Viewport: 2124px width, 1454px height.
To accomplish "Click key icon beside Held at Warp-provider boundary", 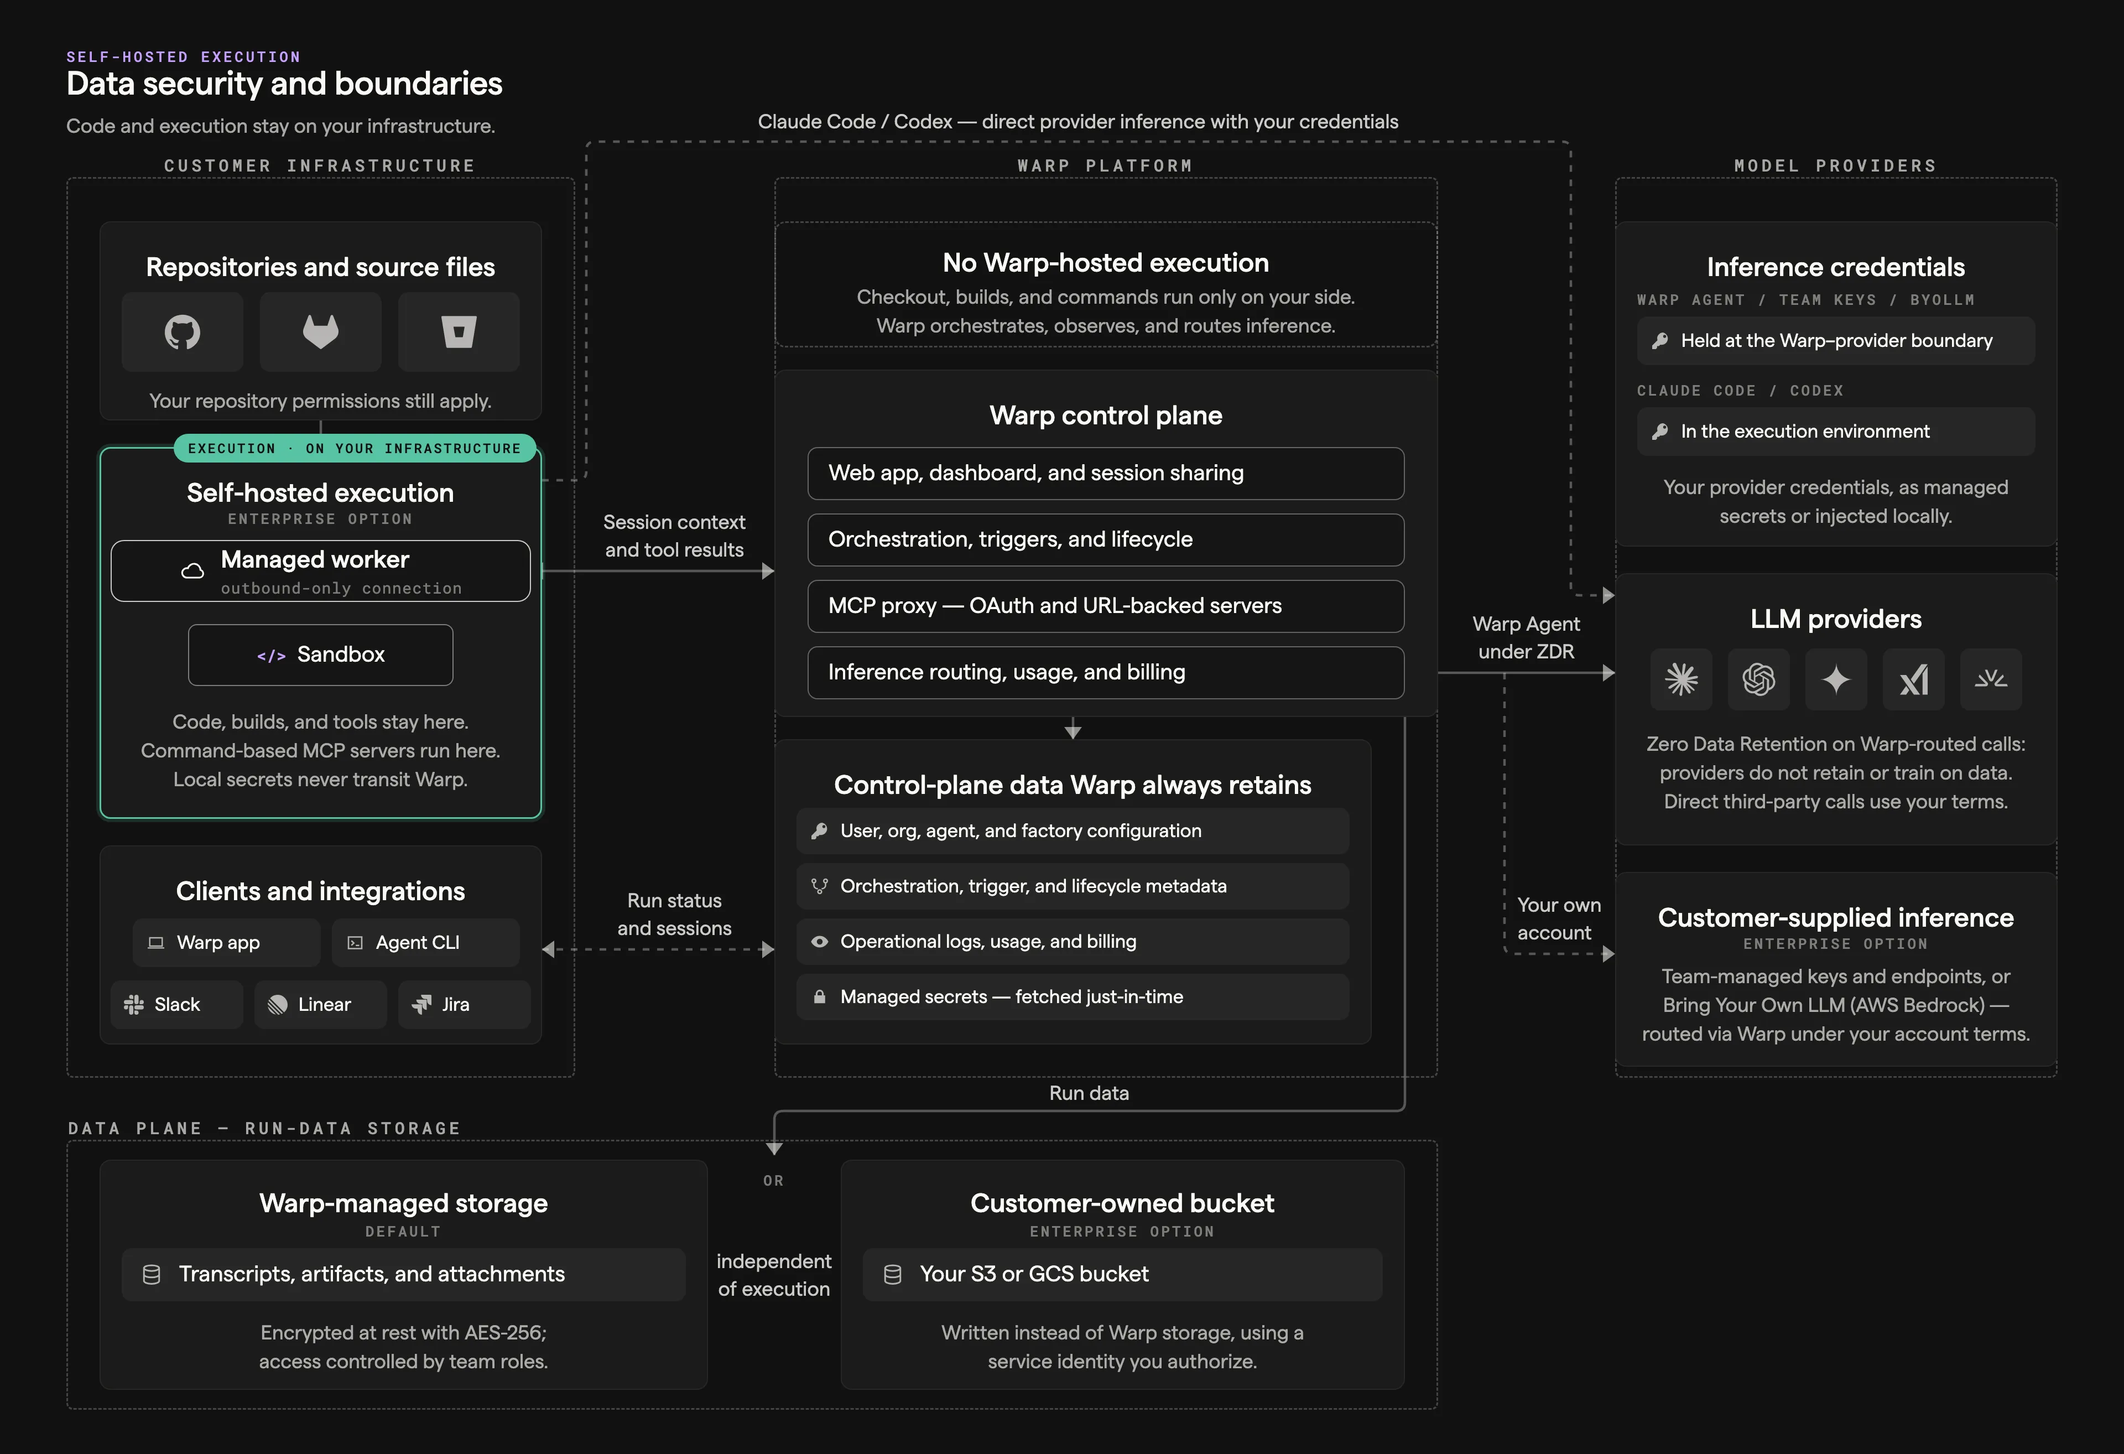I will (1660, 341).
